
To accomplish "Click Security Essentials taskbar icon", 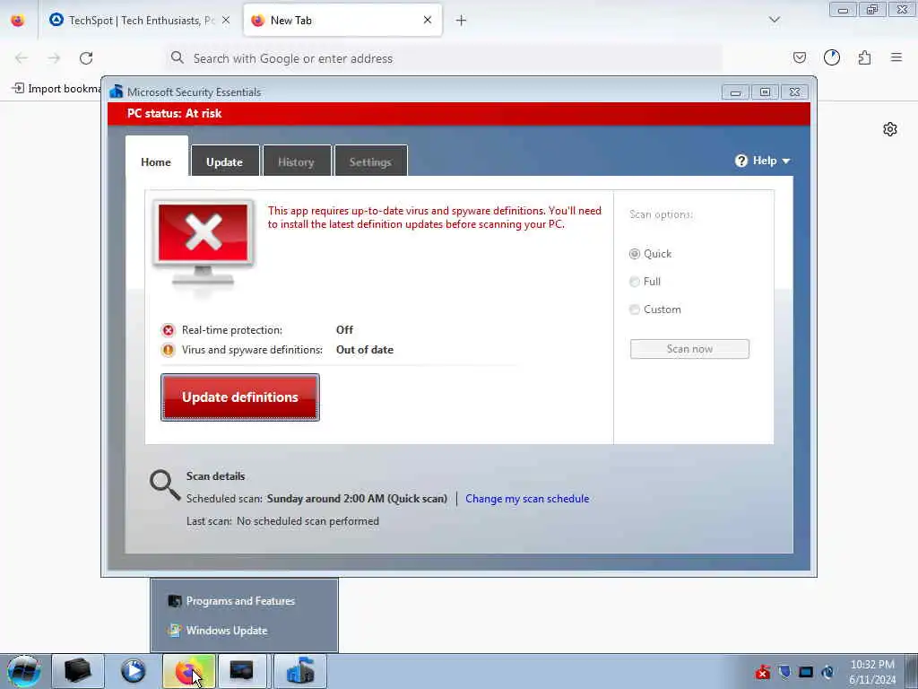I will coord(299,671).
